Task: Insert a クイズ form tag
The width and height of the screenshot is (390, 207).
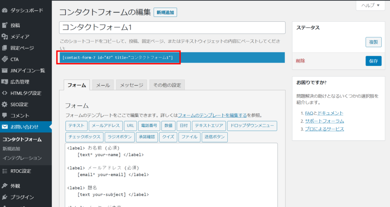Action: tap(168, 137)
